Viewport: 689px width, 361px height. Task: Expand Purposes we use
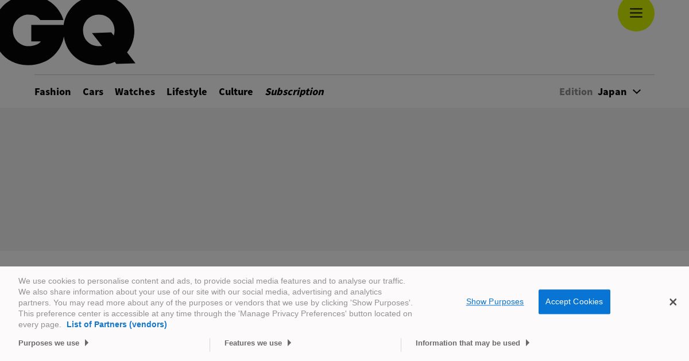coord(53,343)
